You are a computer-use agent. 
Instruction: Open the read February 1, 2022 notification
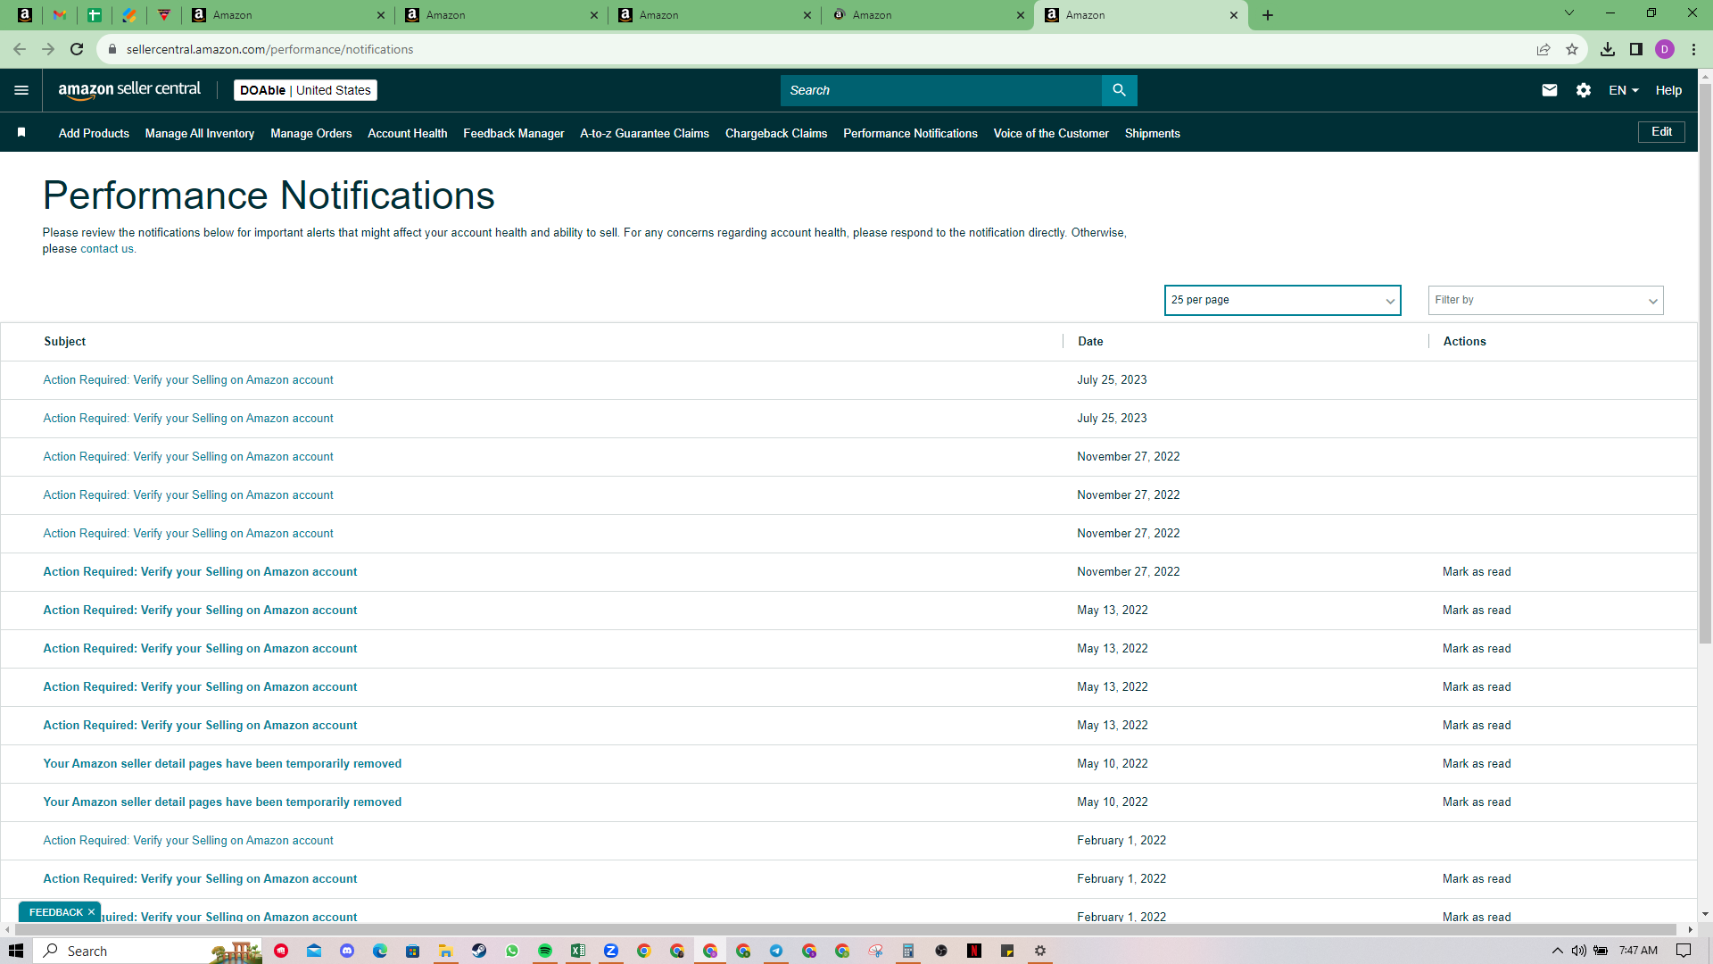click(x=188, y=841)
